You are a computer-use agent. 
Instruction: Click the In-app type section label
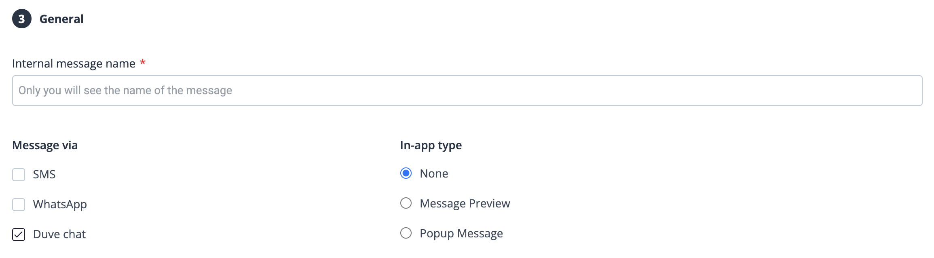pyautogui.click(x=431, y=145)
